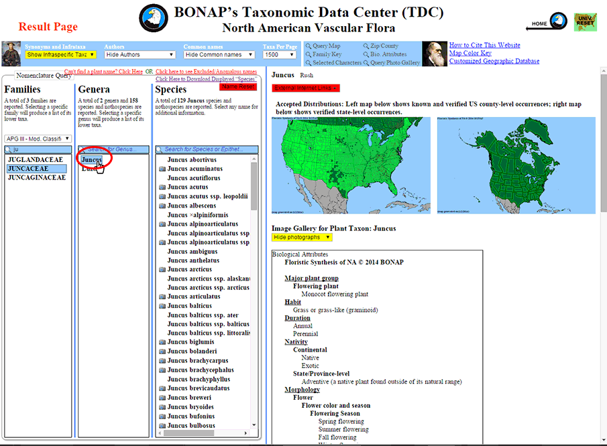Click camera icon beside Juncus bulbosus
607x446 pixels.
[x=162, y=425]
